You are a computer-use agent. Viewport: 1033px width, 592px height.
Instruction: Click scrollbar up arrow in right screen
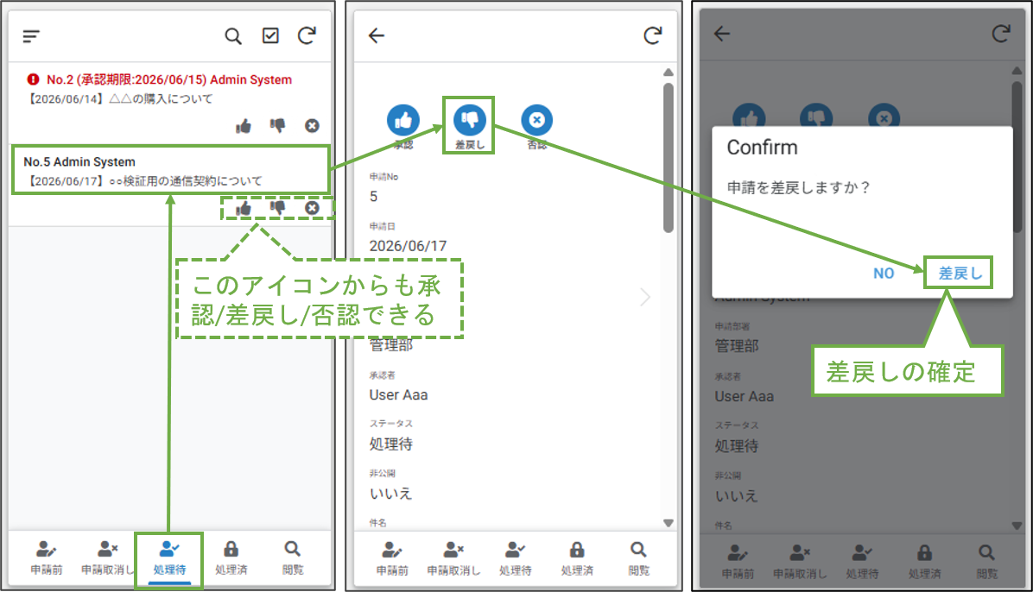[x=1017, y=71]
